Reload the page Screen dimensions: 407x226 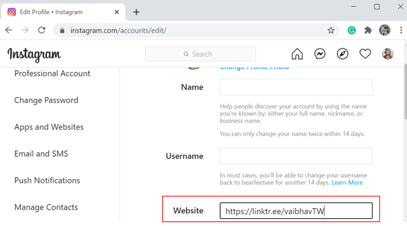tap(42, 30)
